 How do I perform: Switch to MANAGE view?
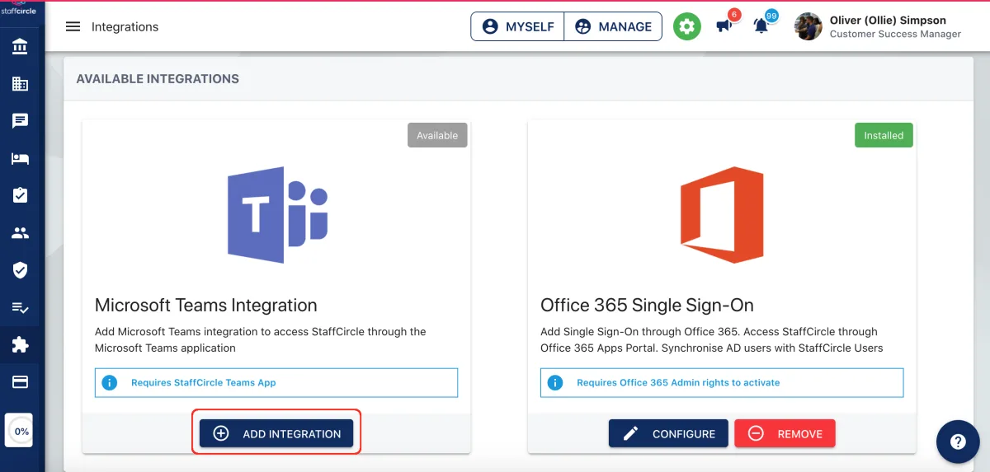(613, 26)
